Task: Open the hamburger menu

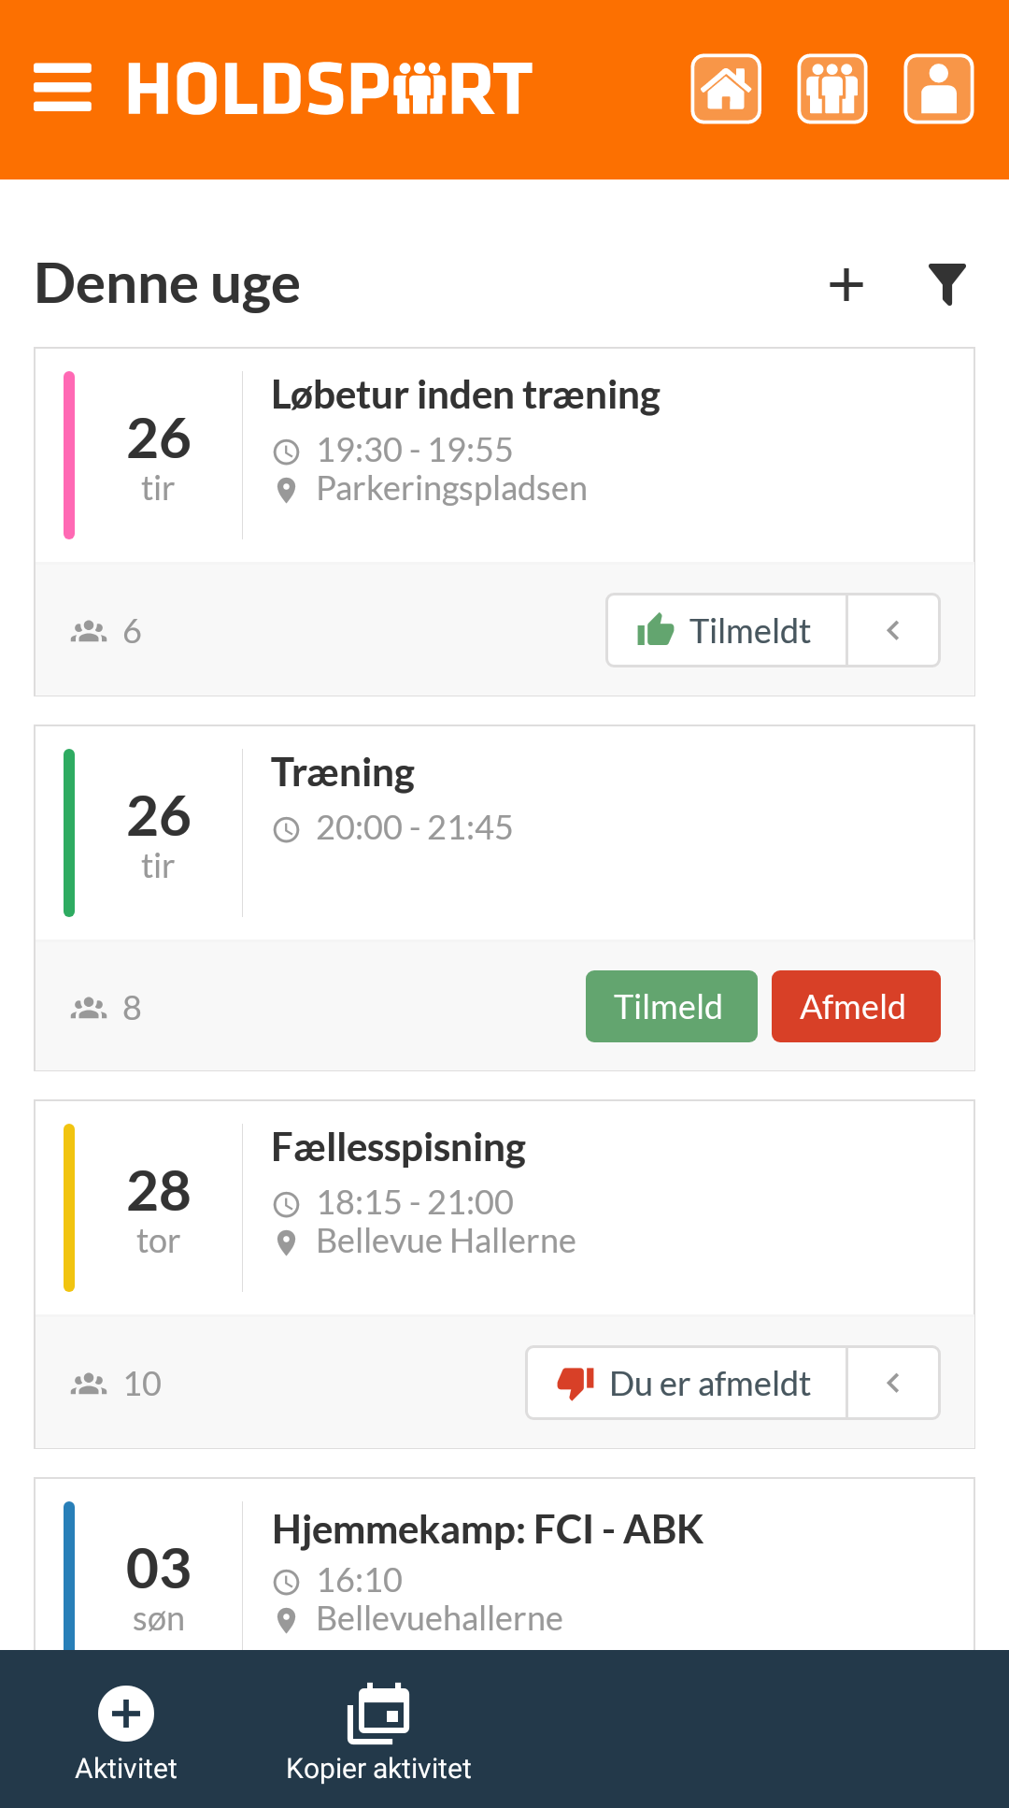Action: click(x=63, y=89)
